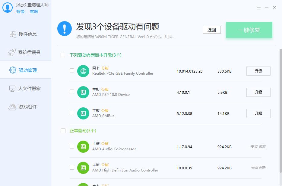Viewport: 282px width, 186px height.
Task: Click the warning exclamation badge
Action: 64,30
